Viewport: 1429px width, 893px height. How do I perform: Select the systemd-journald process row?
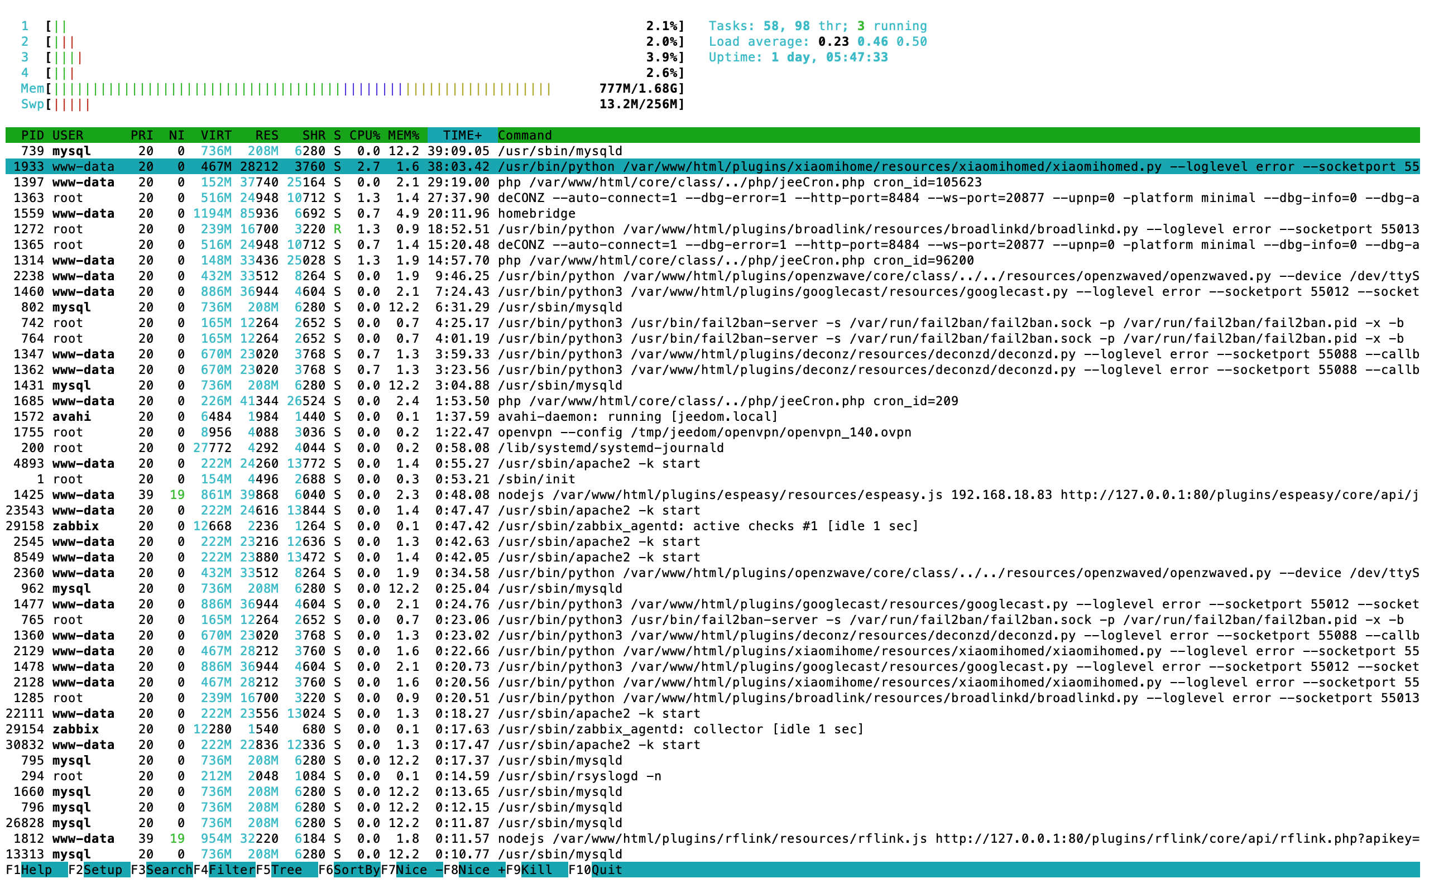[x=713, y=448]
